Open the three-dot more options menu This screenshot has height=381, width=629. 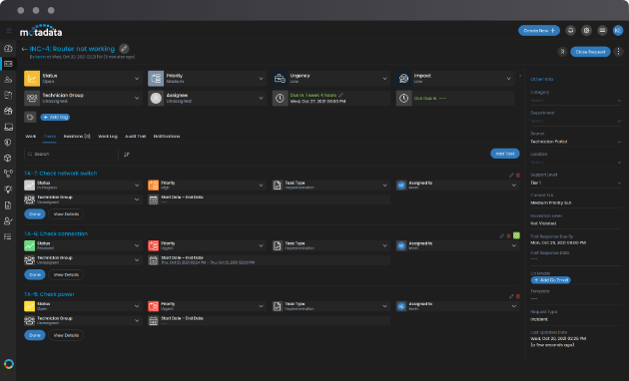pyautogui.click(x=619, y=52)
